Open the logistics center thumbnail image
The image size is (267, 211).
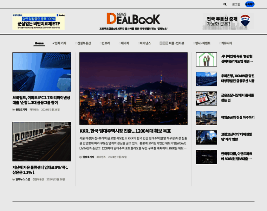[42, 142]
